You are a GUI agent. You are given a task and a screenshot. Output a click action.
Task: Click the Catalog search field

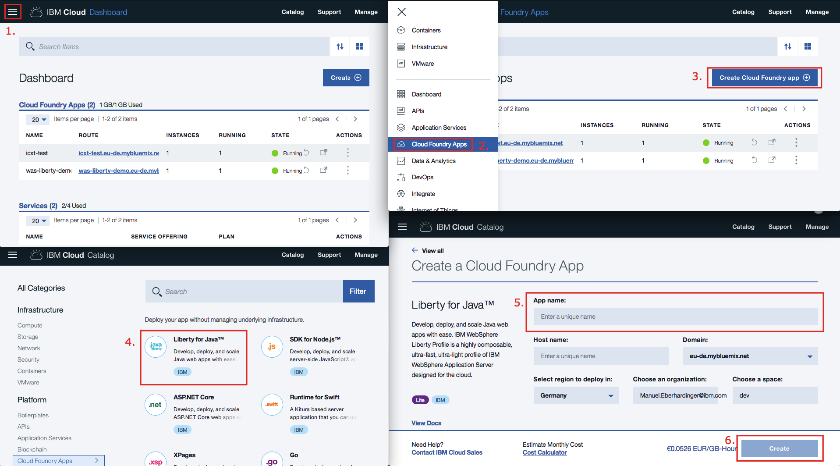244,291
